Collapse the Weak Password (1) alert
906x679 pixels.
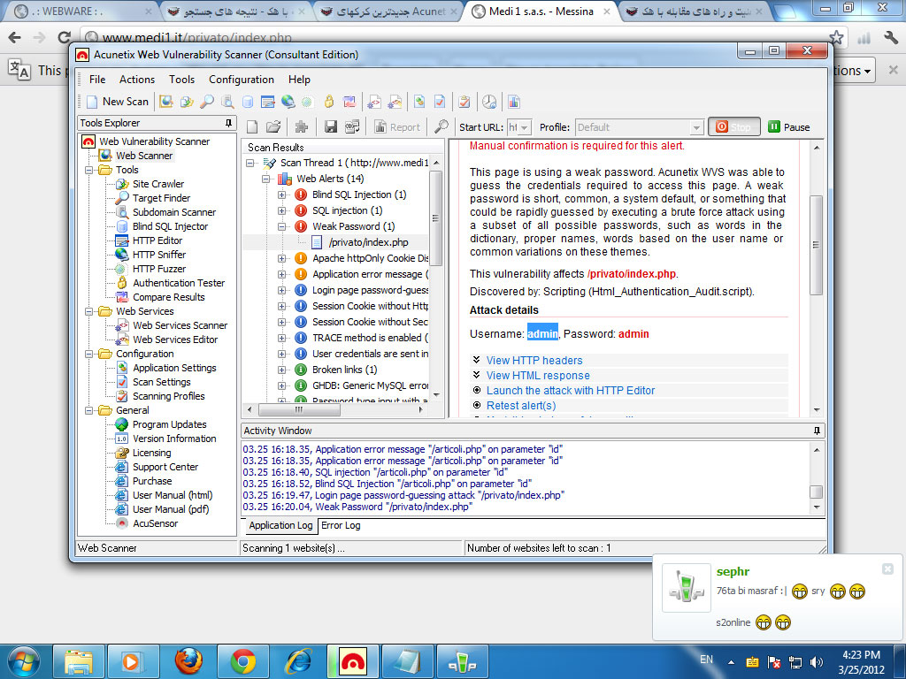click(282, 226)
